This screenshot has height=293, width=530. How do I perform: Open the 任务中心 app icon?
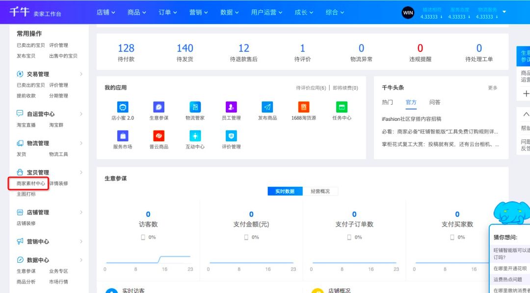click(342, 107)
